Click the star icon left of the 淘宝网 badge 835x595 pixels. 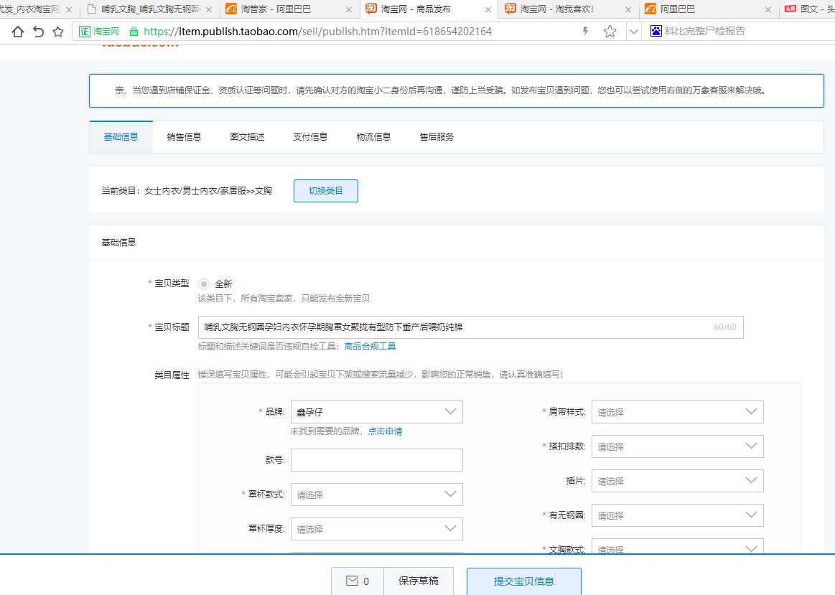click(57, 32)
